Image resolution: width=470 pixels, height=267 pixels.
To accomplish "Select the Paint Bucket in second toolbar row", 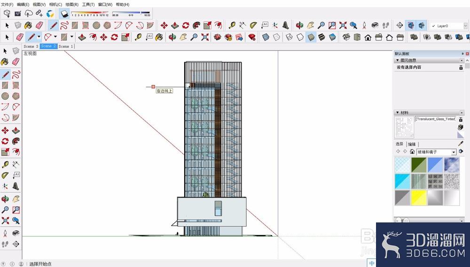I will (x=29, y=25).
